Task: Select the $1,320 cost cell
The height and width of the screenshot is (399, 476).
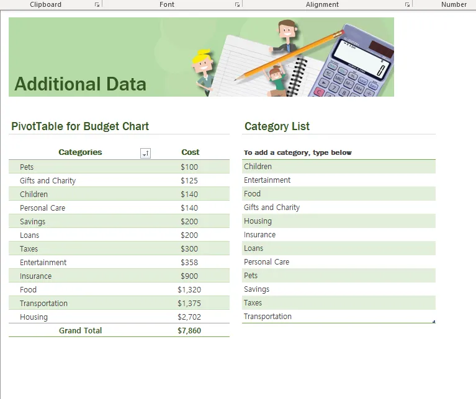Action: click(x=189, y=289)
